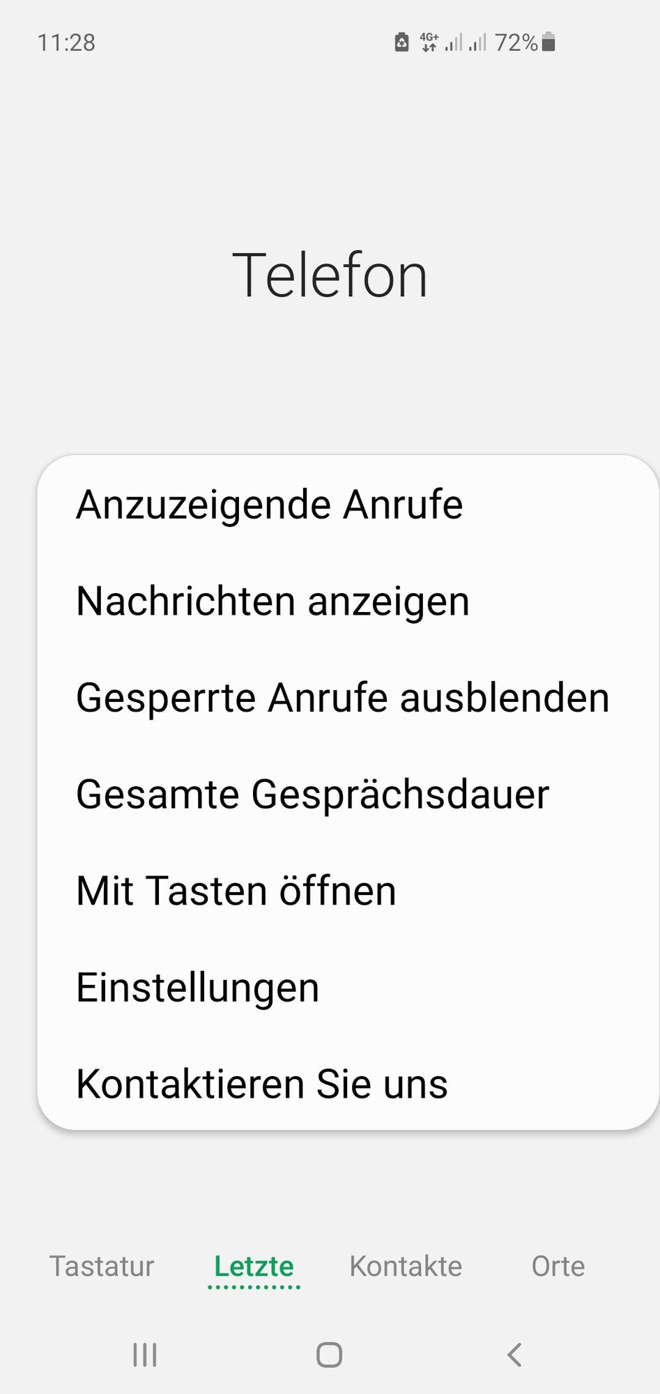The image size is (660, 1394).
Task: Select Mit Tasten öffnen option
Action: click(348, 890)
